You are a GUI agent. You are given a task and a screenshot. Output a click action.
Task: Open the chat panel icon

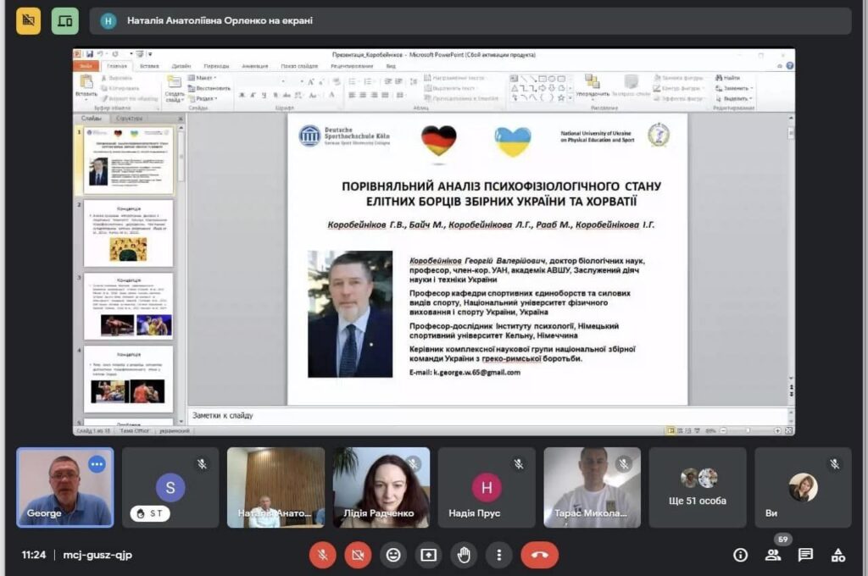tap(805, 555)
